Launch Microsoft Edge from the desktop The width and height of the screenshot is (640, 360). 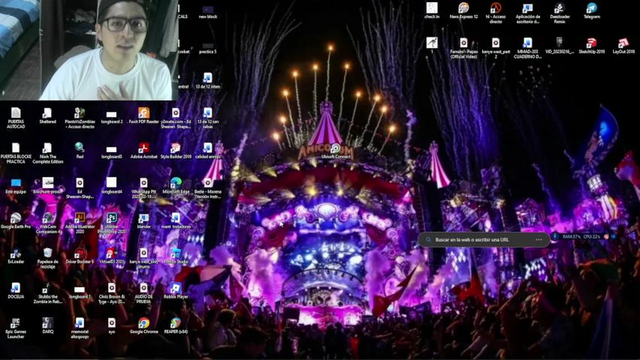point(176,185)
